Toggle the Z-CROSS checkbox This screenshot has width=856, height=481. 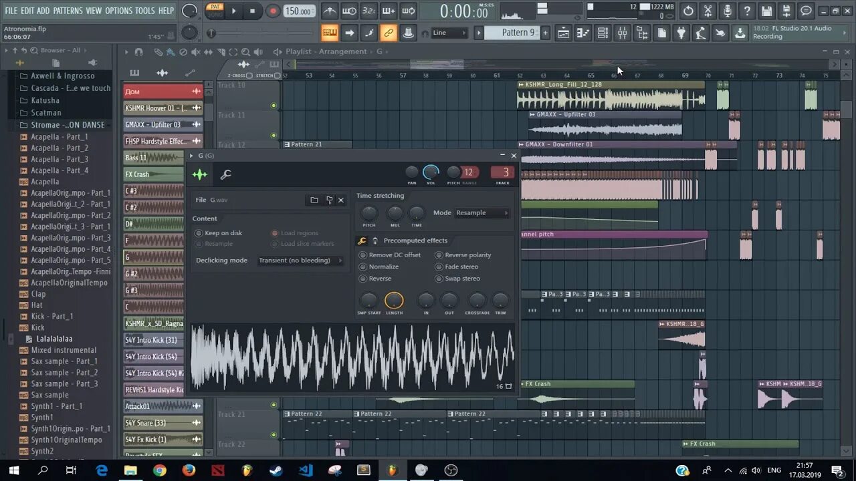point(248,75)
